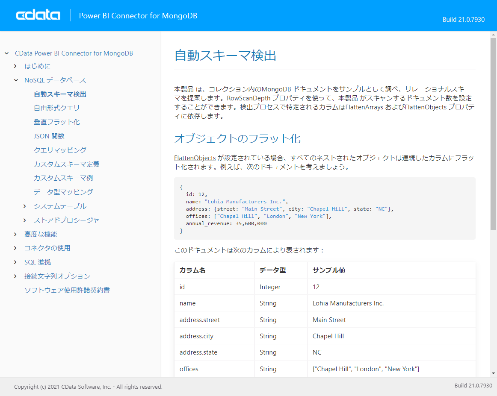Viewport: 497px width, 396px height.
Task: Open CData Power BI Connector for MongoDB root item
Action: pyautogui.click(x=74, y=53)
